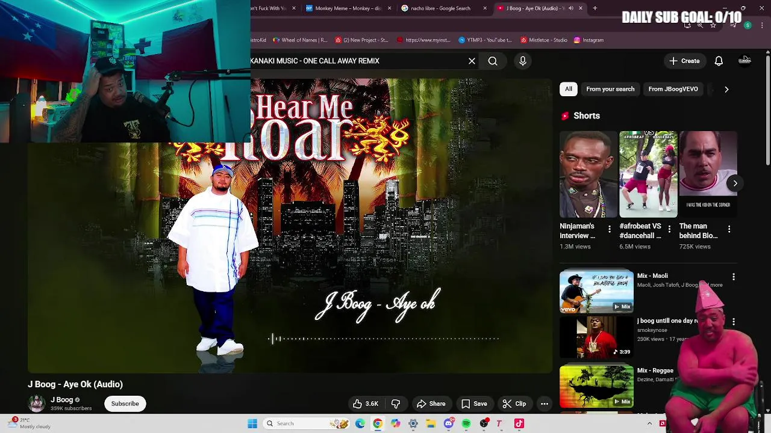771x433 pixels.
Task: Click the Mix - Reggae title
Action: click(x=655, y=370)
